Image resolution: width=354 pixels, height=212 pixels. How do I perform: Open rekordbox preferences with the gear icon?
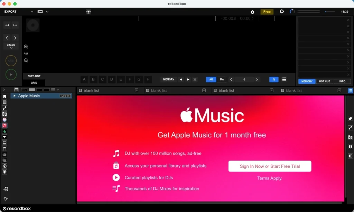[x=282, y=11]
